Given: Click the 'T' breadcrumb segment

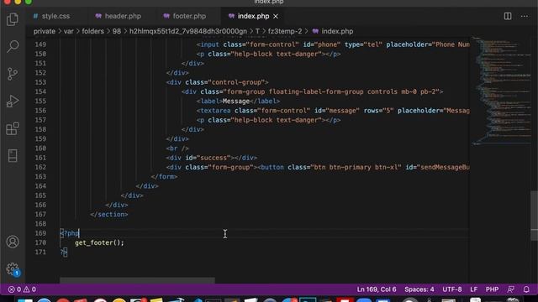Looking at the screenshot, I should coord(257,31).
